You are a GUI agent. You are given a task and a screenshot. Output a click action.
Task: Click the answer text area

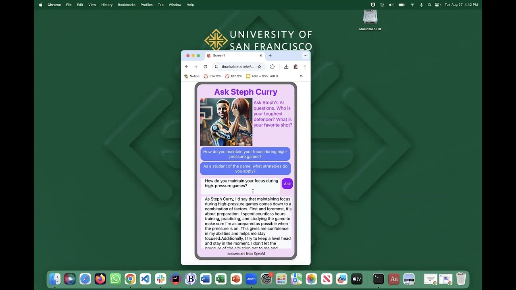[246, 222]
